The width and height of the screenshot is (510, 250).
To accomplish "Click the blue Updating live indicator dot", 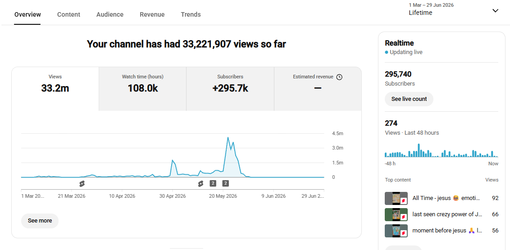I will pyautogui.click(x=387, y=52).
